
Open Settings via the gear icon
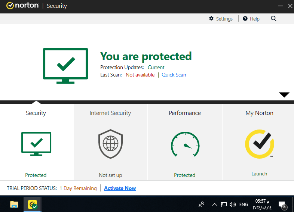tap(211, 19)
